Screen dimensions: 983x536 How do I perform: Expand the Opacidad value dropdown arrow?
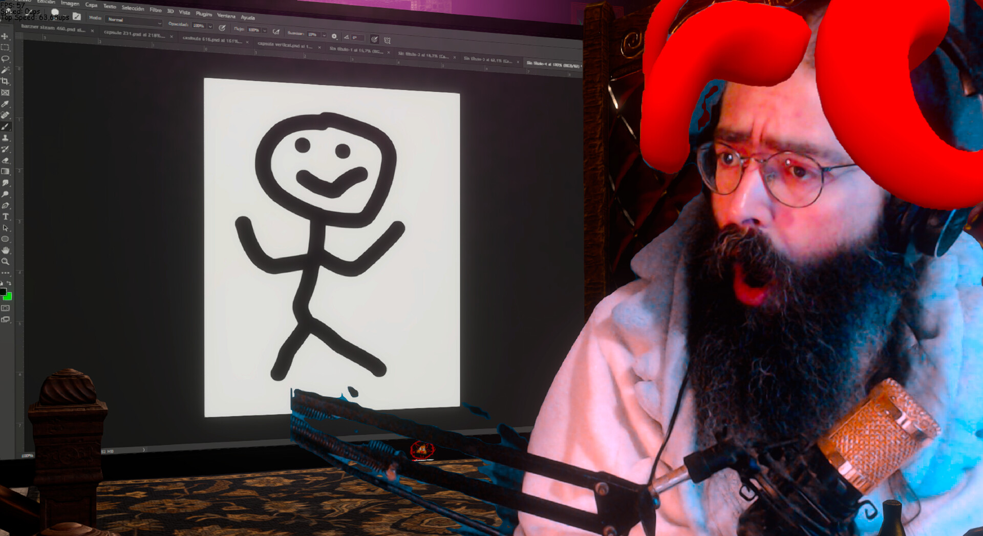[x=210, y=26]
